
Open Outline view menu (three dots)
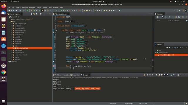pyautogui.click(x=186, y=48)
